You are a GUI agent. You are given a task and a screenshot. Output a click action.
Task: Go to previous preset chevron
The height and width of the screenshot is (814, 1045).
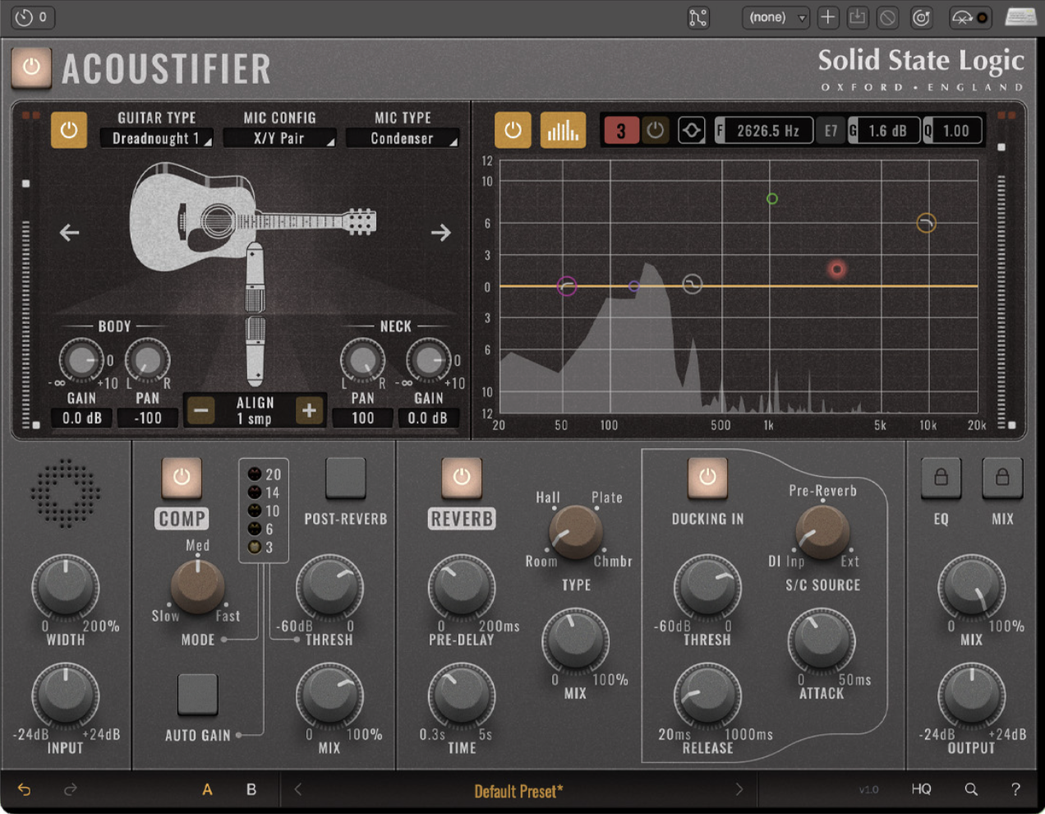(298, 789)
